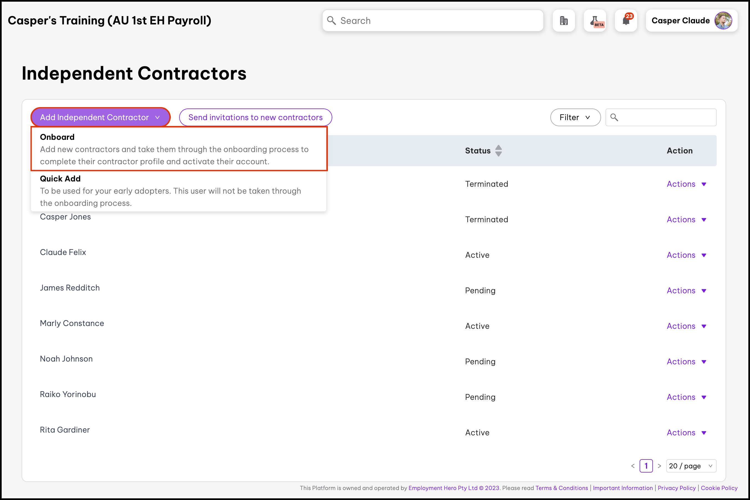Go to the next page arrow
Viewport: 750px width, 500px height.
660,466
